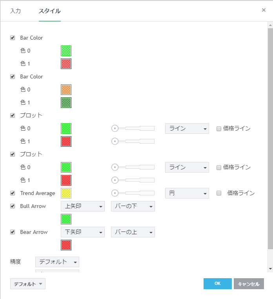Disable the Bull Arrow checkbox
The height and width of the screenshot is (299, 273).
(13, 206)
